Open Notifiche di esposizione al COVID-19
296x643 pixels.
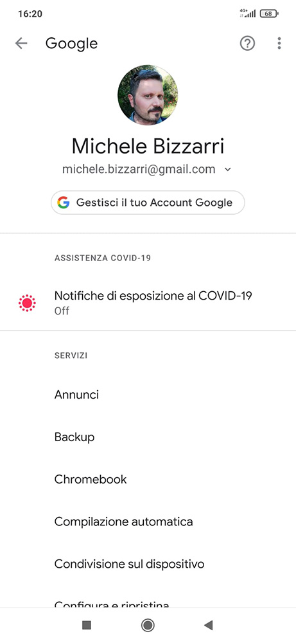148,303
